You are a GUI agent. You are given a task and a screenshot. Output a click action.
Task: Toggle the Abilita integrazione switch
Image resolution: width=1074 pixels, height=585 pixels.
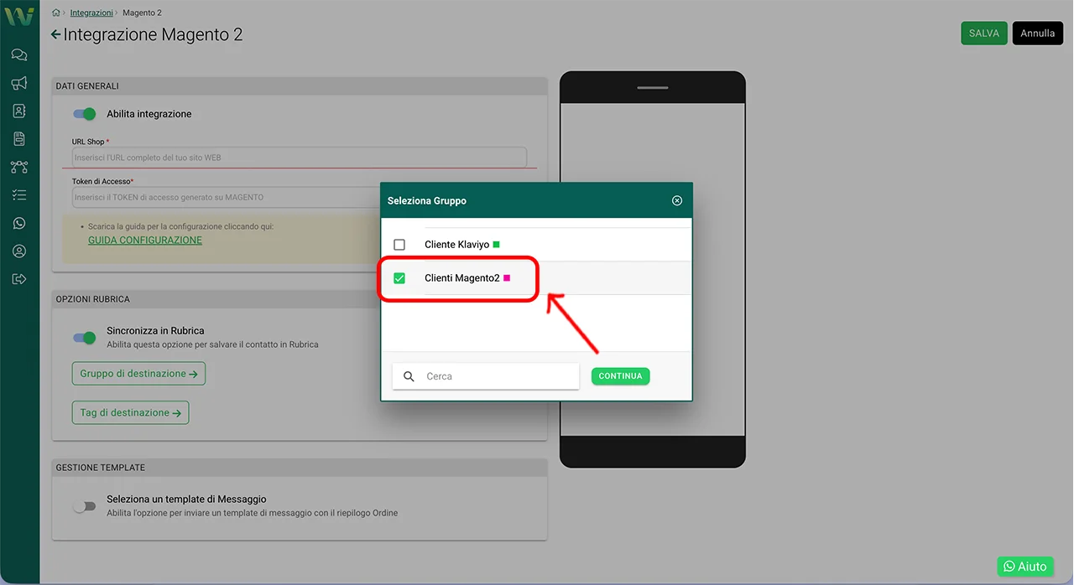pos(85,114)
